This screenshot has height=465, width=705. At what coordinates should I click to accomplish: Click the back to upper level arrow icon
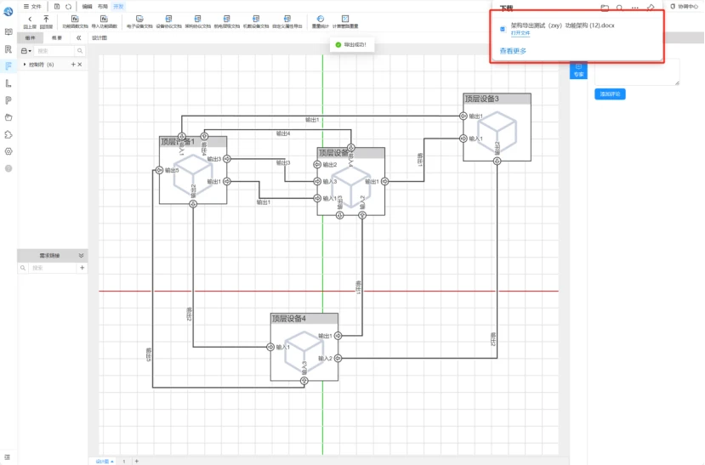point(30,20)
